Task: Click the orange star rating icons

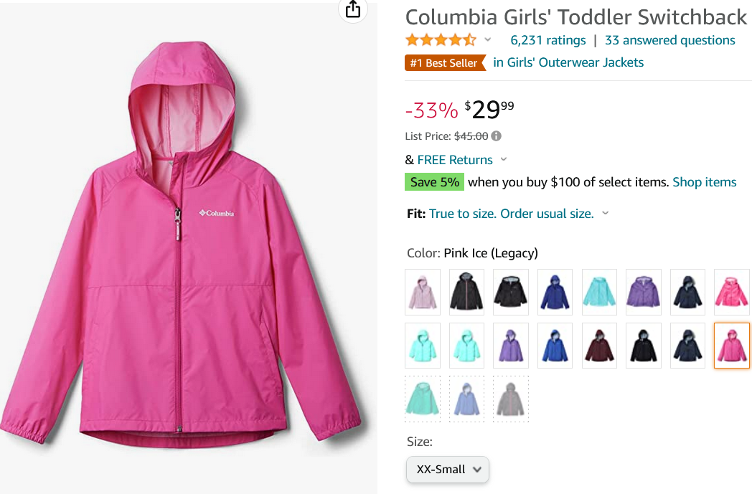Action: pyautogui.click(x=440, y=40)
